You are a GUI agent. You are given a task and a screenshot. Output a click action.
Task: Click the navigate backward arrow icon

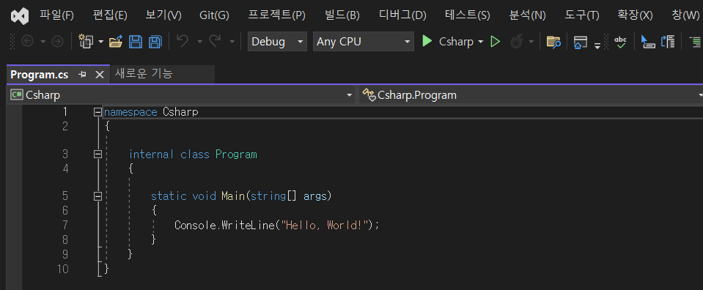pyautogui.click(x=28, y=42)
